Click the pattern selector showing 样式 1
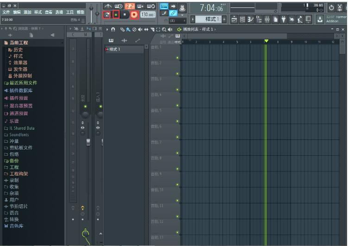Viewport: 348px width, 246px height. click(x=209, y=19)
